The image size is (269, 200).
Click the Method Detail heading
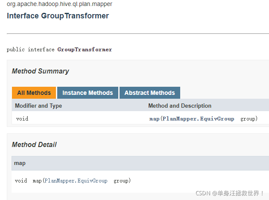tap(34, 144)
